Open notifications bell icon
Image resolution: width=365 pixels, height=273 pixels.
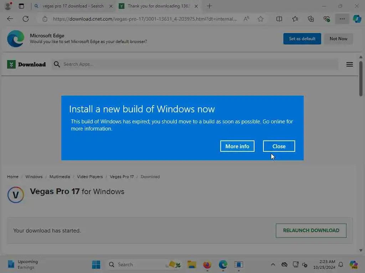pos(341,264)
